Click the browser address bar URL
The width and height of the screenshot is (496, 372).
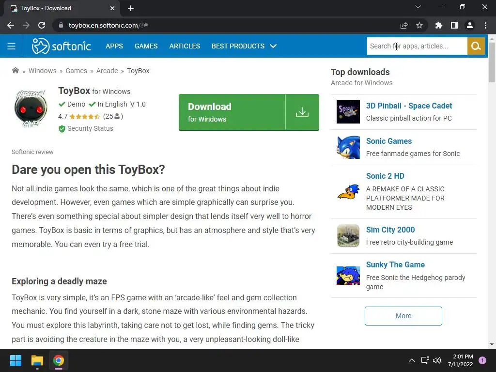pos(108,25)
